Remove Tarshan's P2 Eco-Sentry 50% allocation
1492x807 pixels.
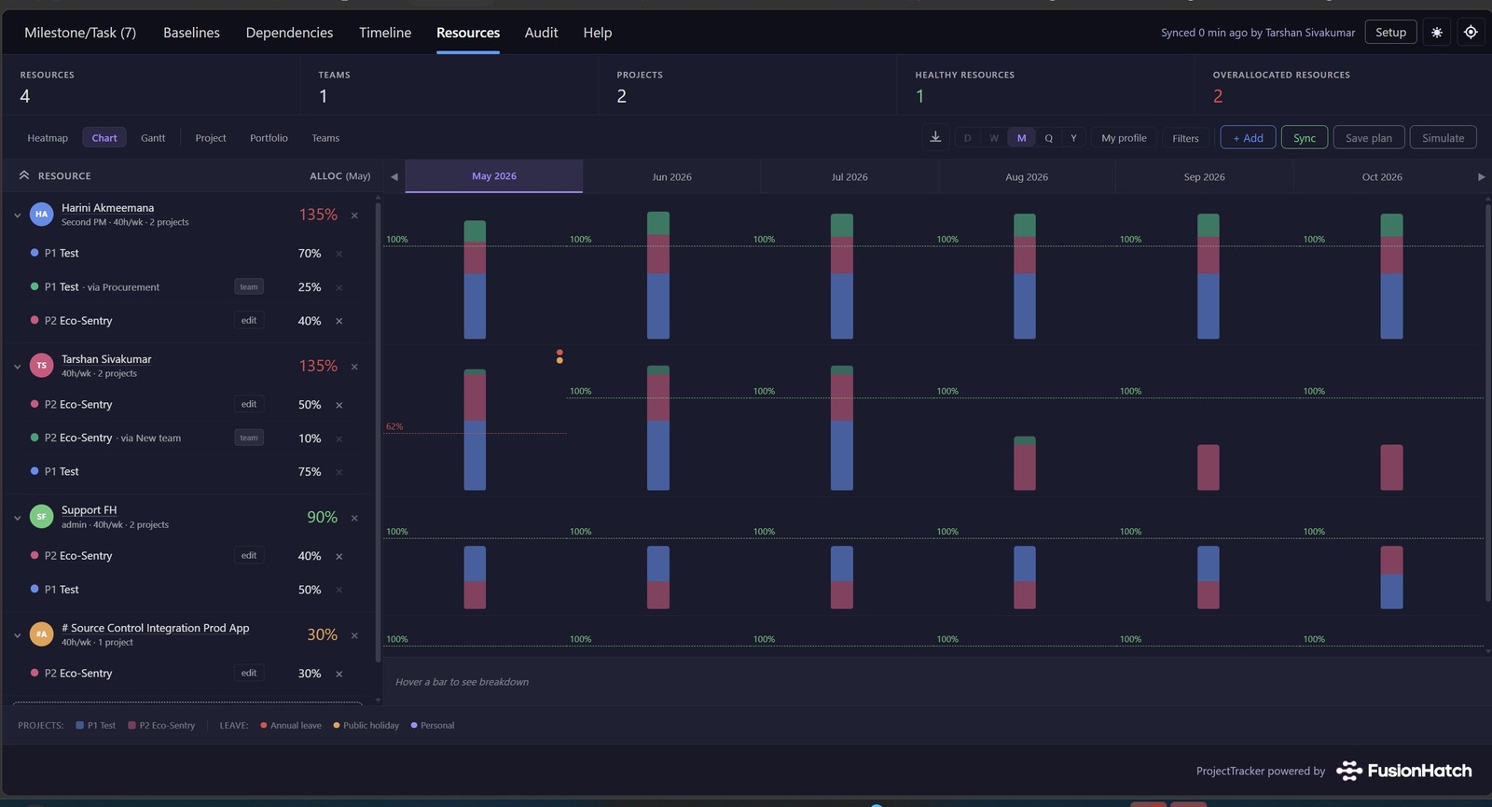(339, 405)
